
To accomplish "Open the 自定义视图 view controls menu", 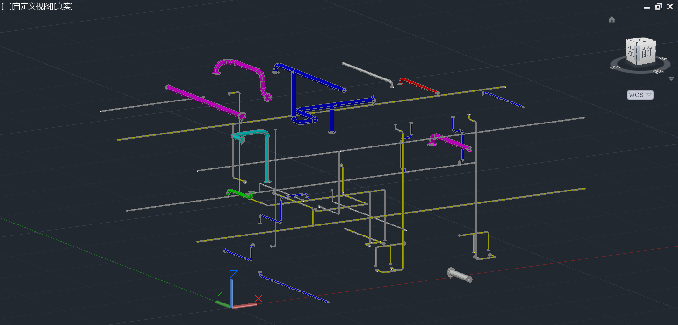I will coord(32,6).
